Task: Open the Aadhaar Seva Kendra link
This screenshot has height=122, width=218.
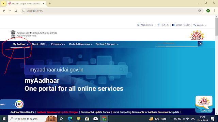Action: (x=22, y=112)
